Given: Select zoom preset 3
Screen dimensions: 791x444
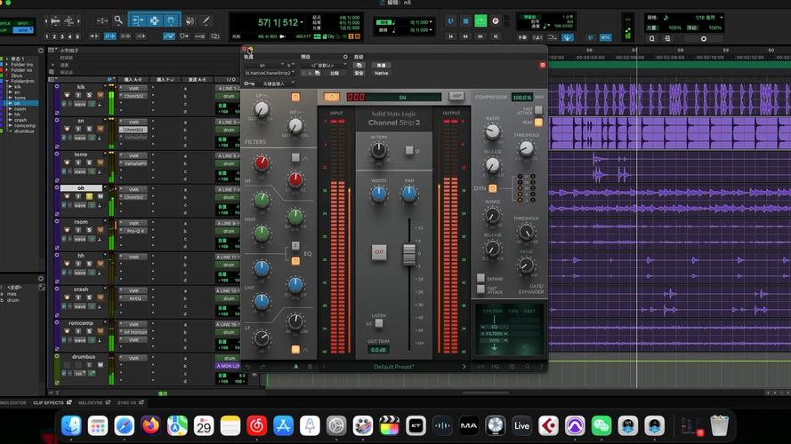Looking at the screenshot, I should tap(62, 36).
